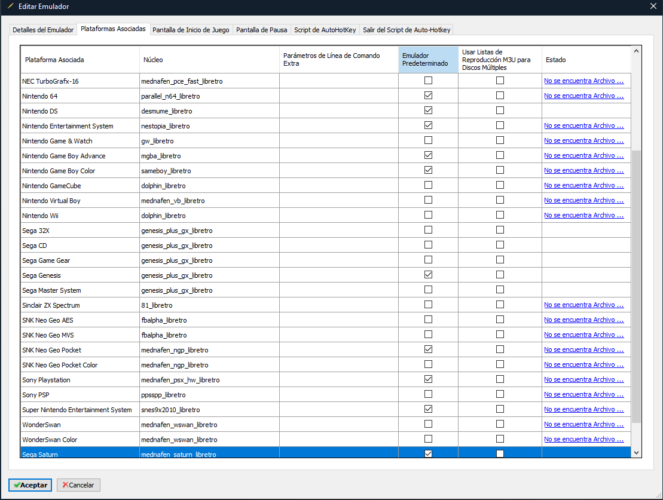Click the Estado column header
The height and width of the screenshot is (500, 663).
586,60
